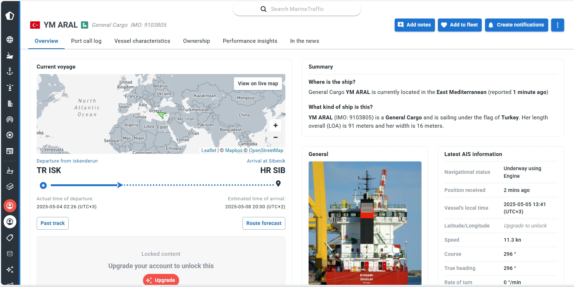Click the lighthouse icon in sidebar

click(x=10, y=87)
